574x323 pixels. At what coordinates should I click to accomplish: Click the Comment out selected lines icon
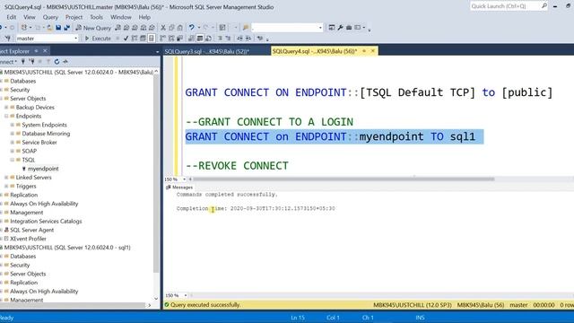[x=220, y=38]
